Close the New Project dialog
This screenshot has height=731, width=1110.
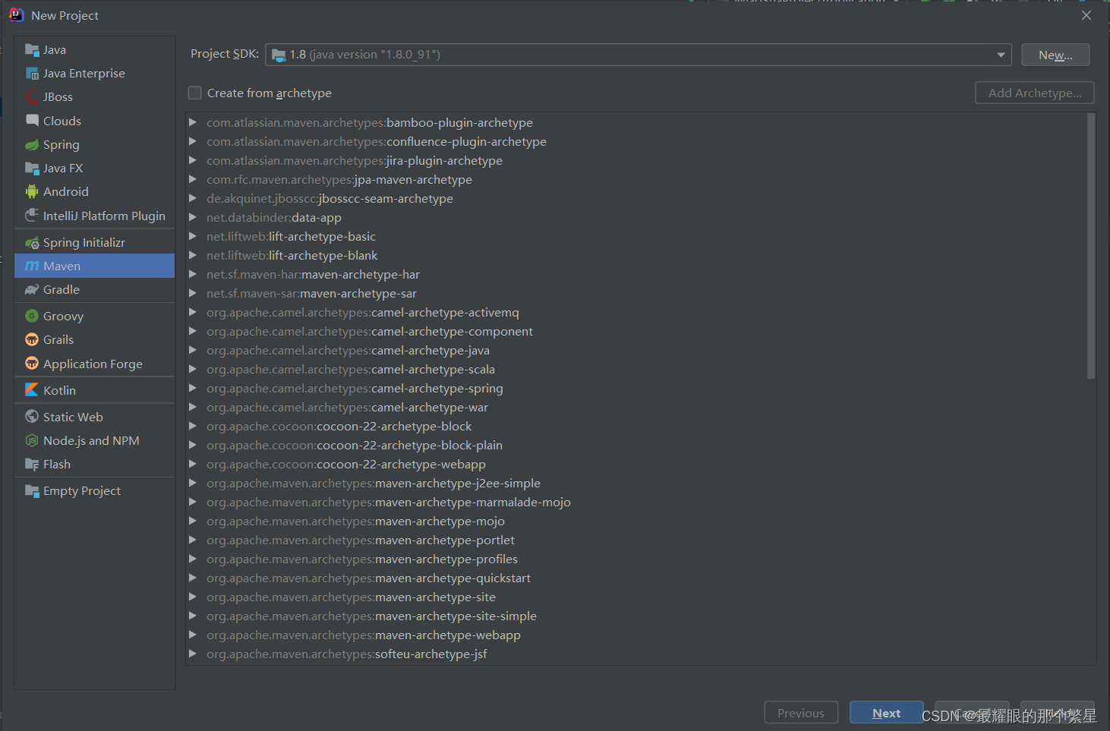tap(1086, 15)
